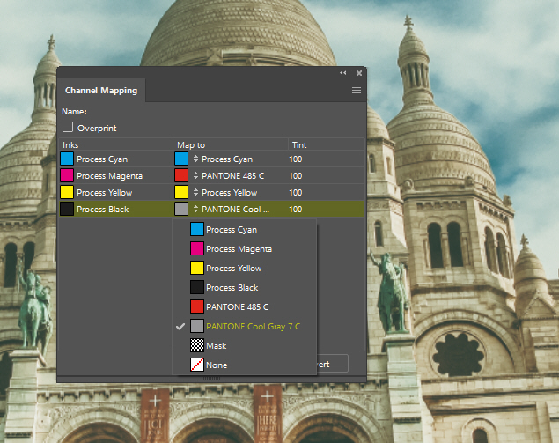
Task: Click the Tint column header
Action: click(327, 144)
